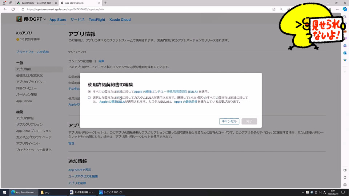Select the Apple standard EULA radio option

89,91
